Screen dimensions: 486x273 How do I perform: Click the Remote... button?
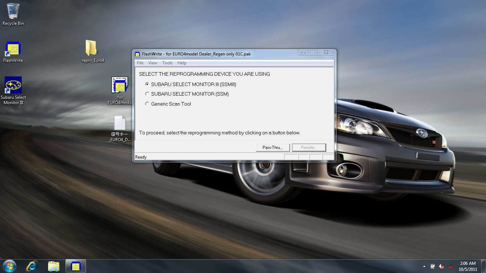coord(309,148)
